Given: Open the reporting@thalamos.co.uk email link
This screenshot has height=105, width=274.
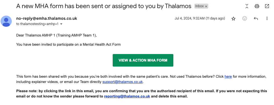Looking at the screenshot, I should 127,96.
